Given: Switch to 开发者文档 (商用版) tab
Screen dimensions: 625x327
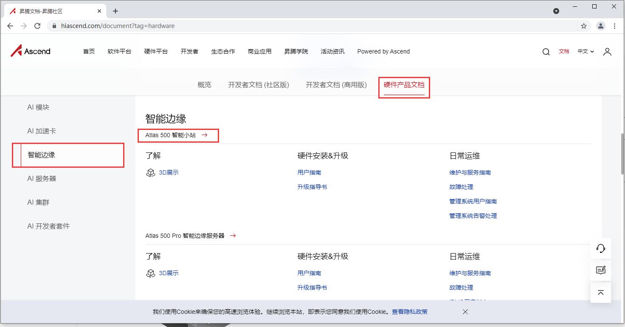Looking at the screenshot, I should coord(336,85).
